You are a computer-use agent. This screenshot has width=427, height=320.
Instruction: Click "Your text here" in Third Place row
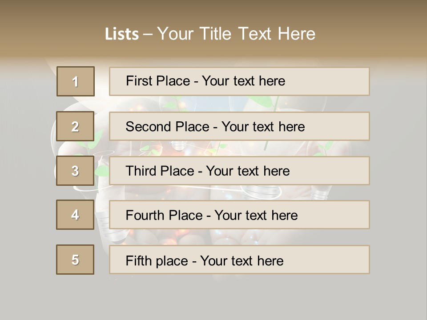tap(248, 171)
